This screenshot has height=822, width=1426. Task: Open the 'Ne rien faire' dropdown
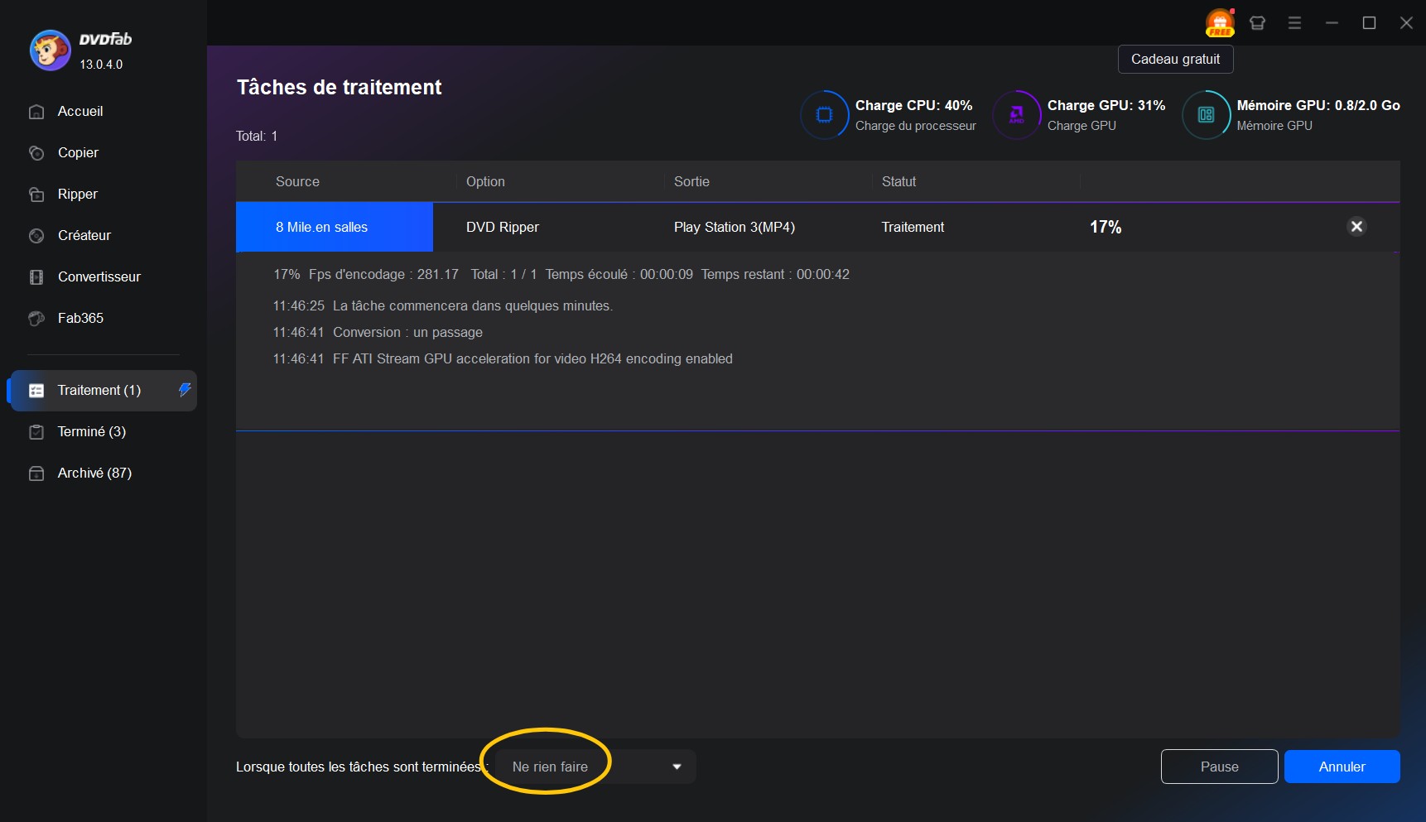(550, 767)
